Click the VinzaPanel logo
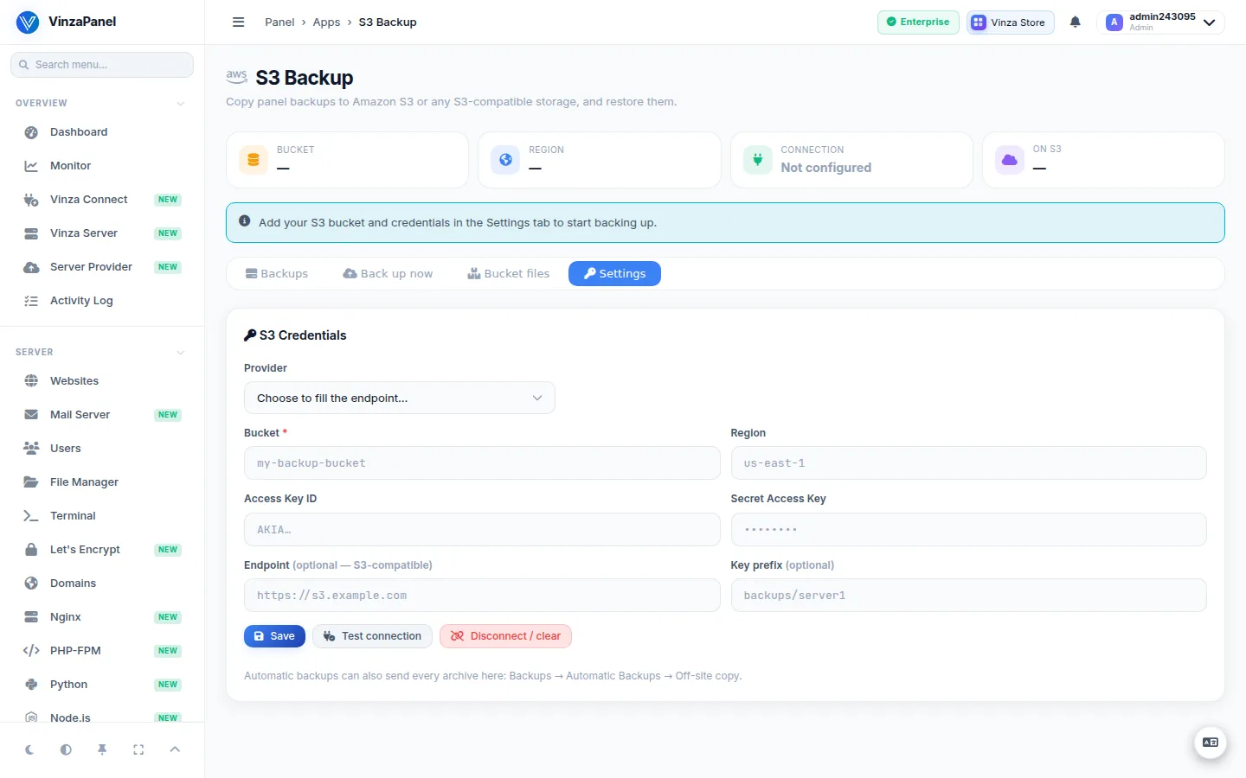 tap(66, 22)
